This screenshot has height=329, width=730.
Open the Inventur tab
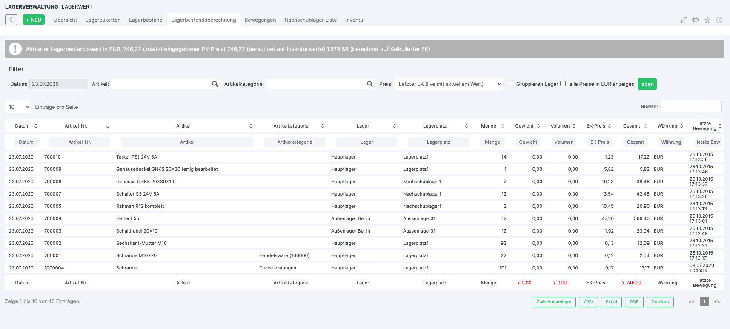tap(355, 20)
